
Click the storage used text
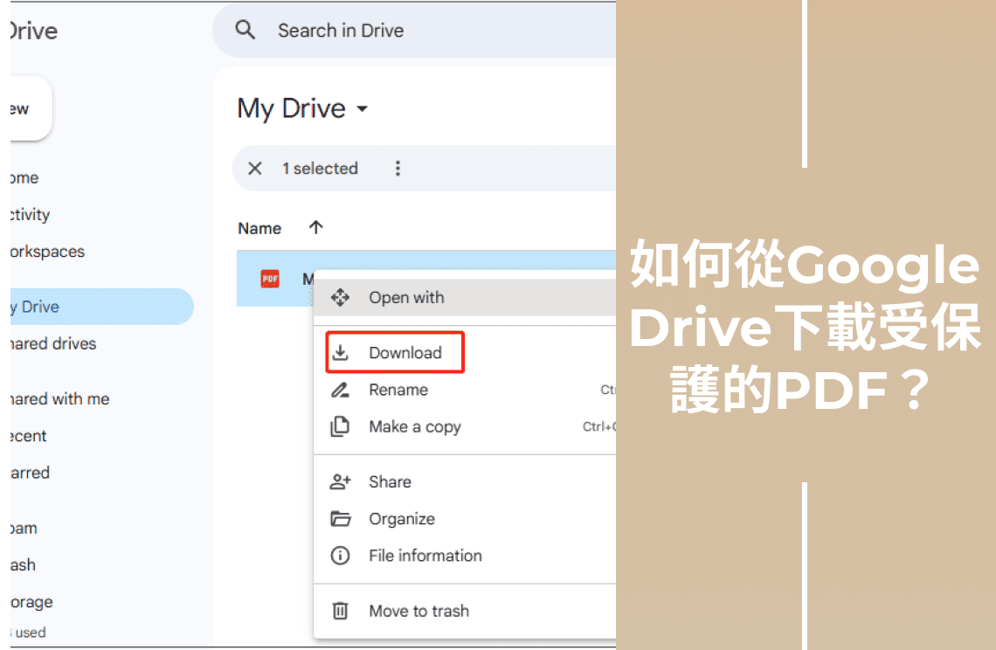tap(29, 633)
